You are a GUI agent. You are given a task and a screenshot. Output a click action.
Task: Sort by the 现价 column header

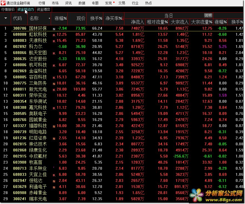(81, 18)
